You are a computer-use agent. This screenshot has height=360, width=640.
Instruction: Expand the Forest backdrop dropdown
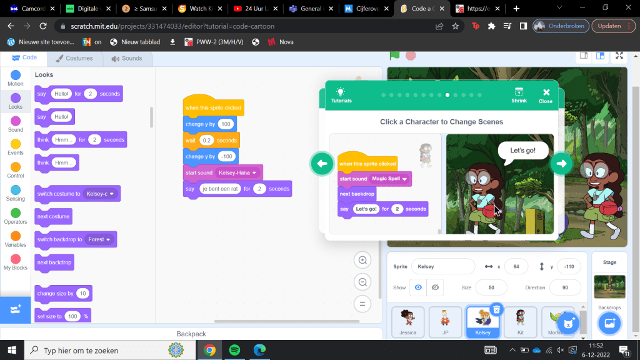pos(108,239)
